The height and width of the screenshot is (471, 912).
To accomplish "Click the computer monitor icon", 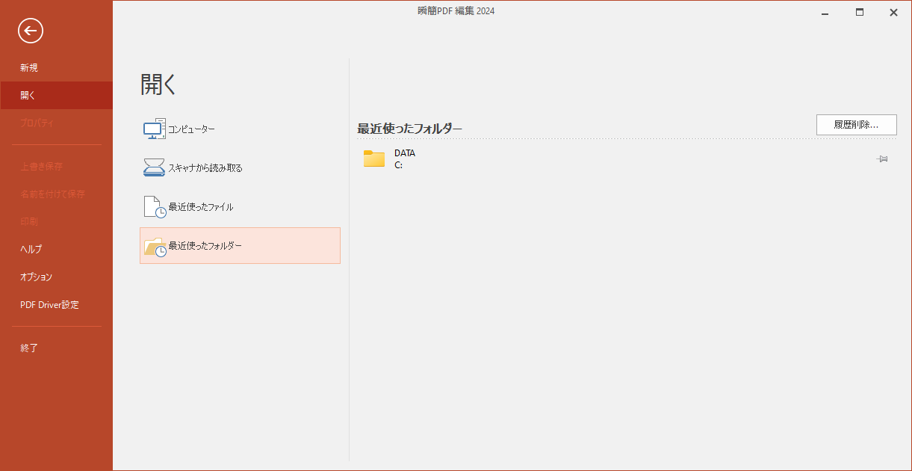I will [155, 129].
